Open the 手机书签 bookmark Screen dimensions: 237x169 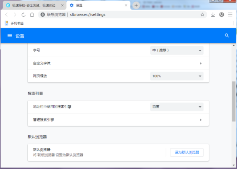coord(14,23)
